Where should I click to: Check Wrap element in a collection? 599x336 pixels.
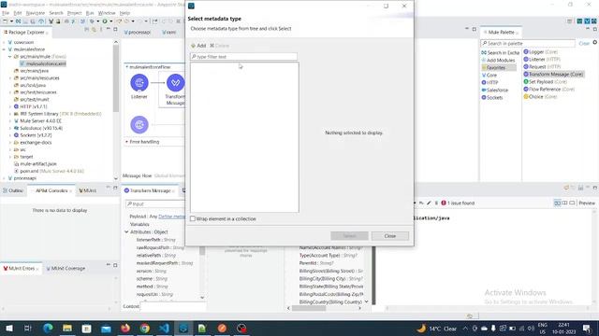point(193,218)
